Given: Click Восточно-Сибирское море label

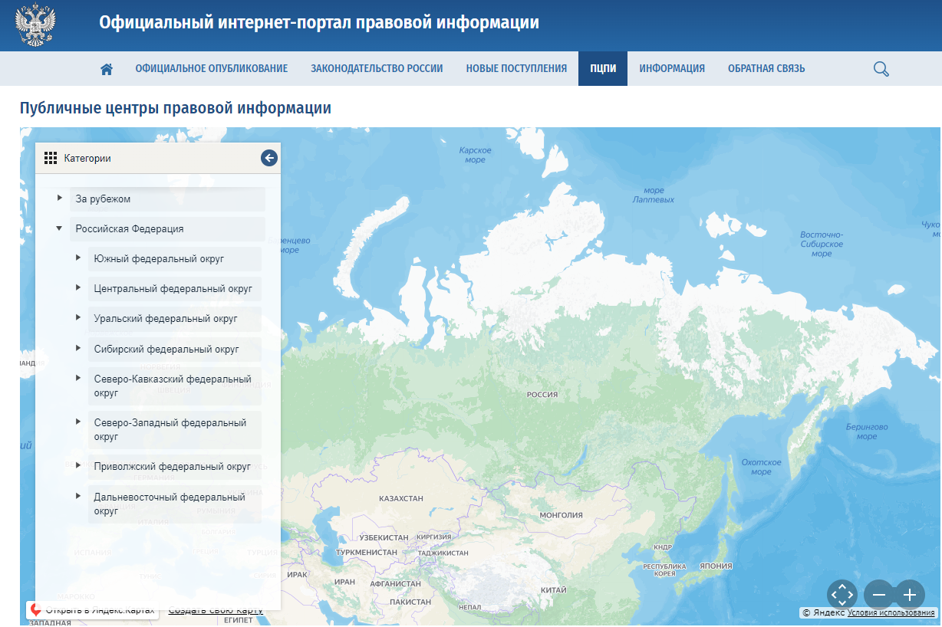Looking at the screenshot, I should click(822, 244).
